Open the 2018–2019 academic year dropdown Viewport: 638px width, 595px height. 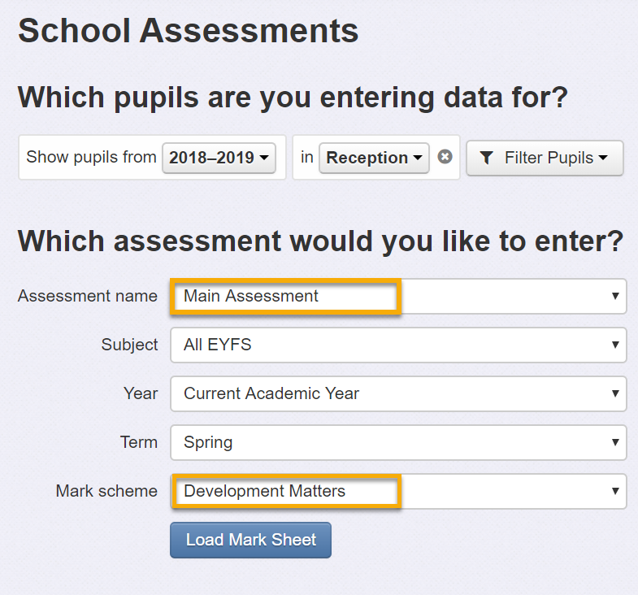[x=219, y=158]
